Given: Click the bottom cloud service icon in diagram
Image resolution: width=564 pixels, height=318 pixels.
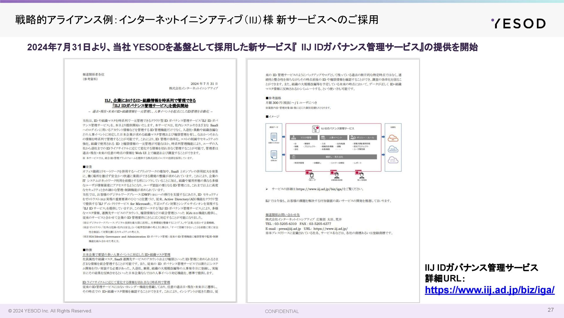Looking at the screenshot, I should click(x=393, y=160).
